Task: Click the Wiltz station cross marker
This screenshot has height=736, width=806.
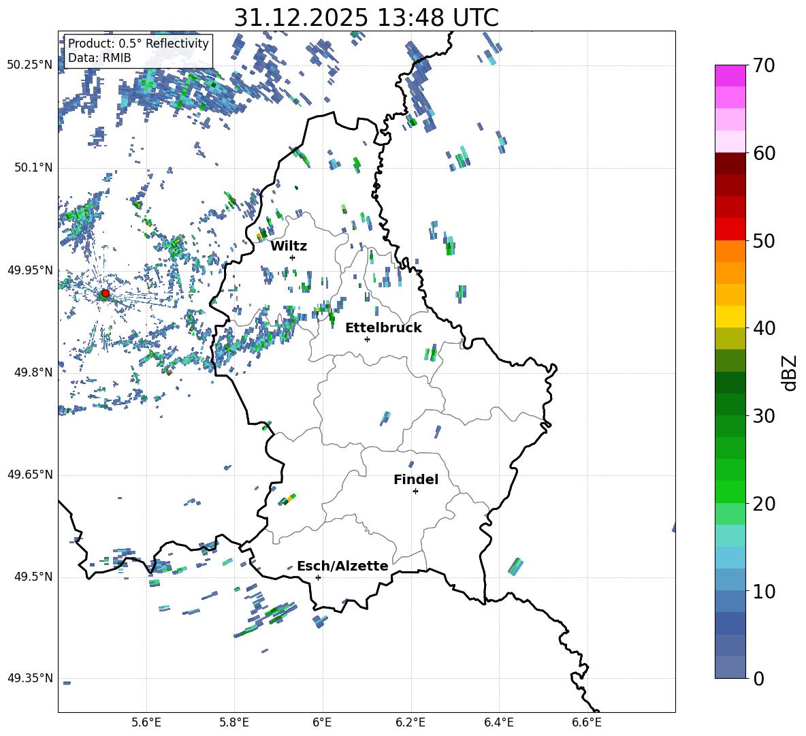Action: pos(293,257)
